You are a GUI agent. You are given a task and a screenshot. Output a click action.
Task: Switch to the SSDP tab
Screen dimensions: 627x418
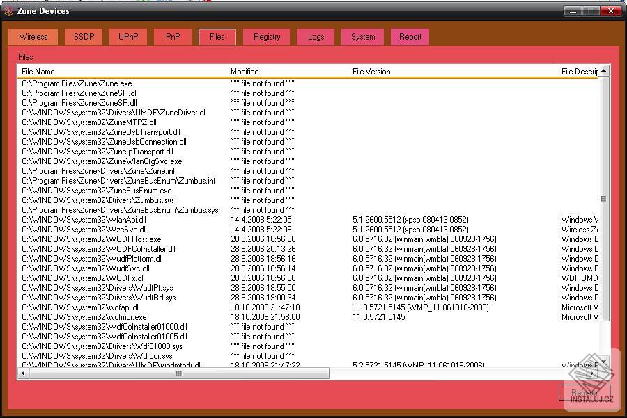[84, 37]
